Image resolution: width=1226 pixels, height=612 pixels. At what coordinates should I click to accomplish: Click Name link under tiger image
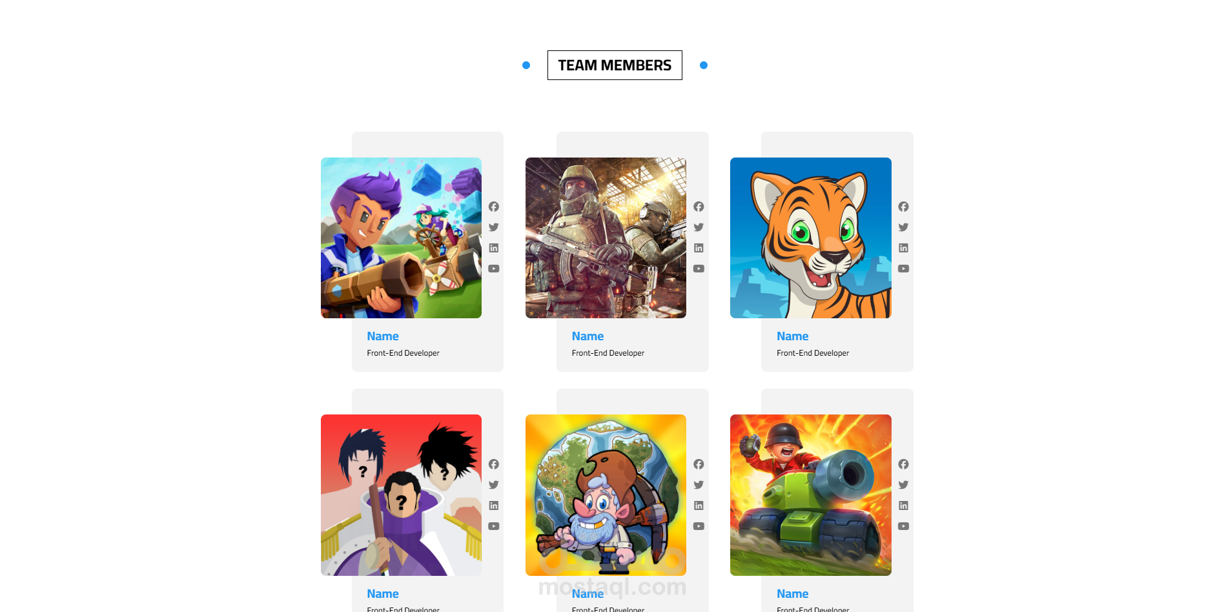coord(793,336)
